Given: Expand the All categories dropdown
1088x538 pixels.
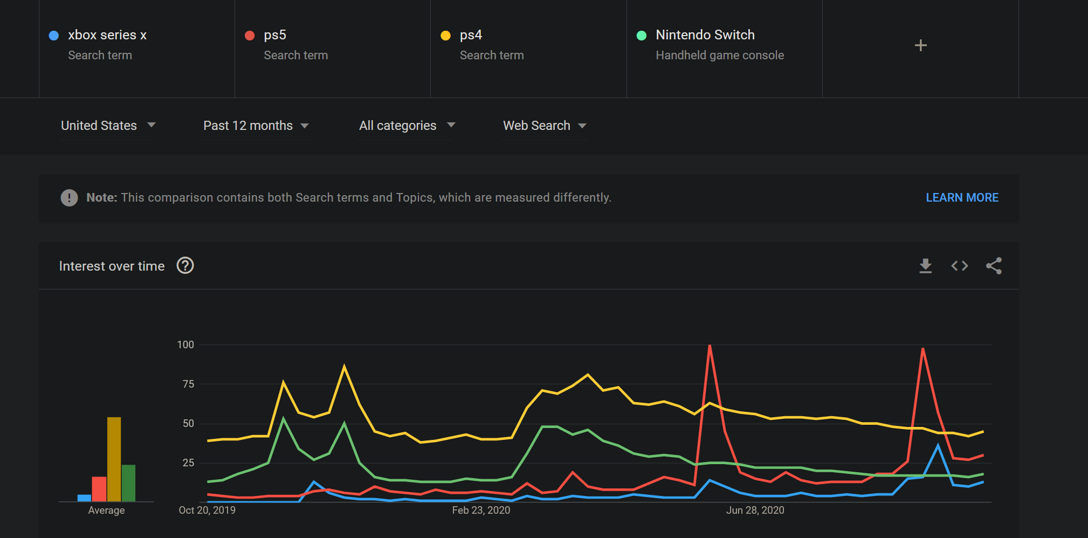Looking at the screenshot, I should (x=407, y=126).
